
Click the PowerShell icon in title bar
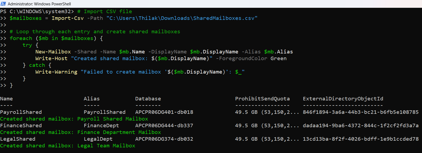(x=3, y=4)
